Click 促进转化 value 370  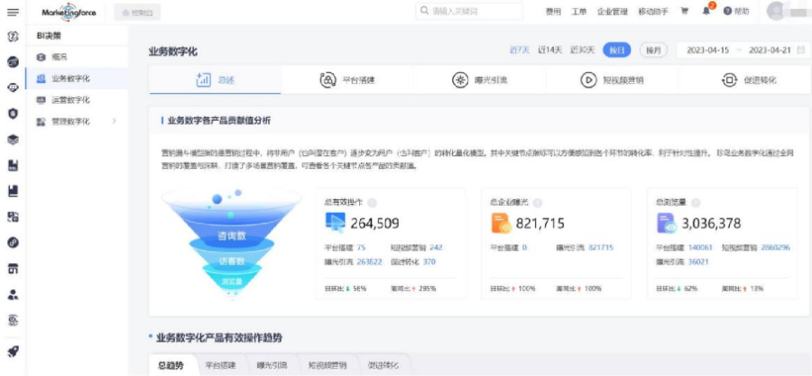click(429, 261)
